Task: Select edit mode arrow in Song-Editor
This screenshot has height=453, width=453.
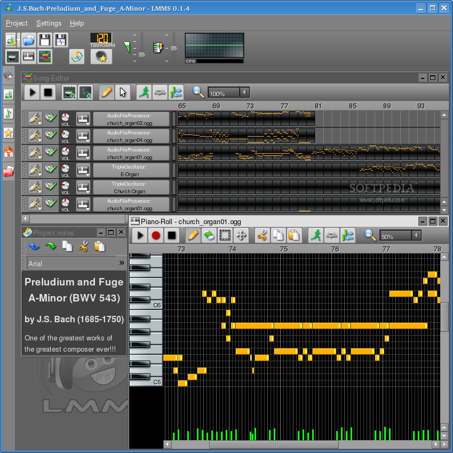Action: pyautogui.click(x=123, y=92)
